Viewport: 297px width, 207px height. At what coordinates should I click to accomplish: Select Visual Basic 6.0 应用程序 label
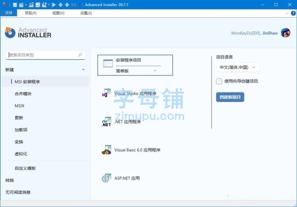tap(138, 150)
